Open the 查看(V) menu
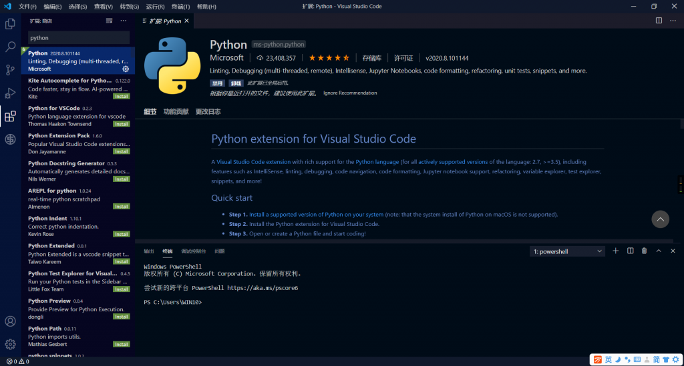684x366 pixels. [x=104, y=7]
